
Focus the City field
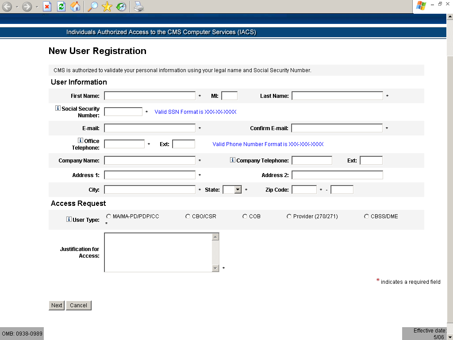pyautogui.click(x=150, y=189)
